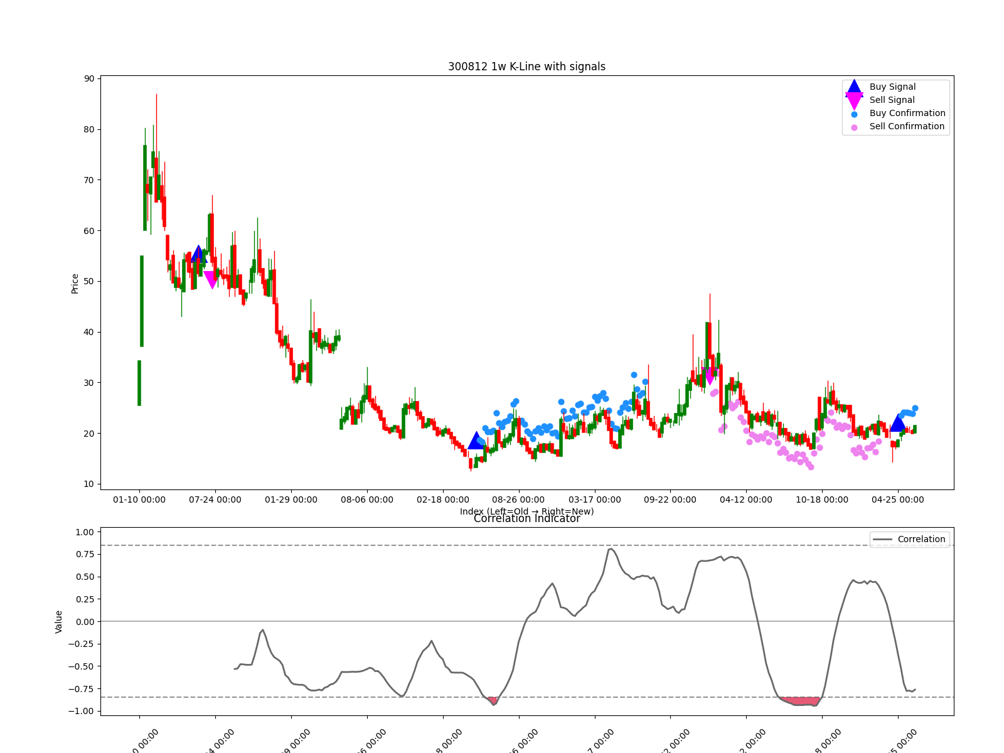Click the price axis tick '50'
This screenshot has width=1004, height=753.
(89, 282)
